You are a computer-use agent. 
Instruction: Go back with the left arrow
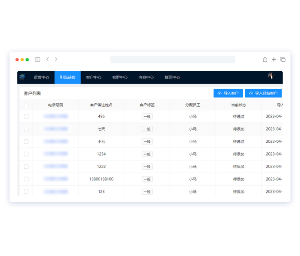click(x=48, y=59)
